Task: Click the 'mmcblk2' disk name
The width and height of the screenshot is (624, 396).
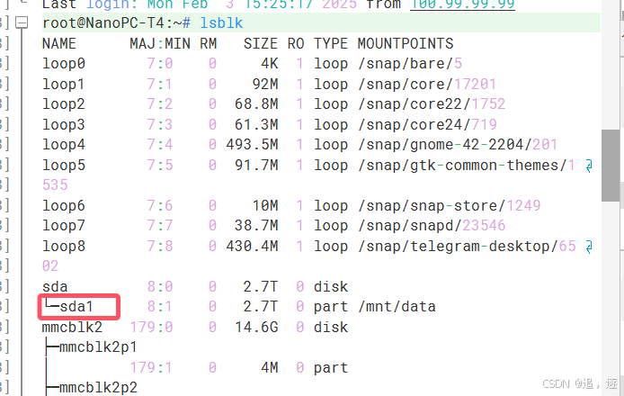Action: pos(72,328)
